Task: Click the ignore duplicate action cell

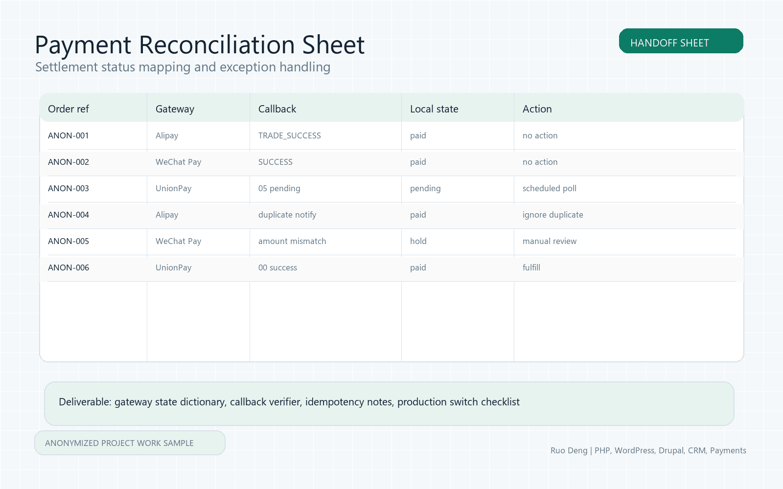Action: pyautogui.click(x=553, y=215)
